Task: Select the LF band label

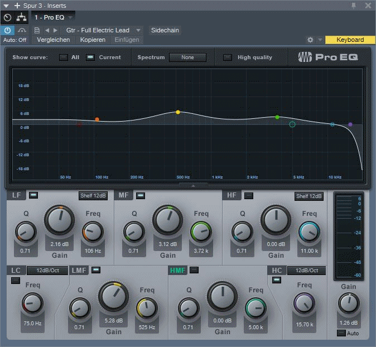Action: click(16, 195)
